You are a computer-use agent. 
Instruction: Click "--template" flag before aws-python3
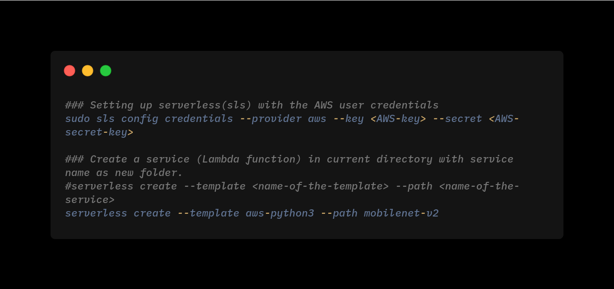click(x=208, y=213)
